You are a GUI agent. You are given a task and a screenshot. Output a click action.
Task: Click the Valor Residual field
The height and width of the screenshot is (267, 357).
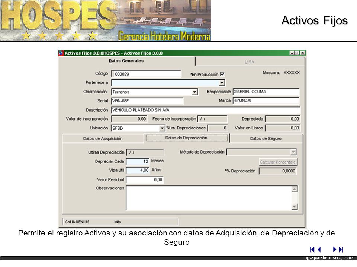[x=145, y=180]
